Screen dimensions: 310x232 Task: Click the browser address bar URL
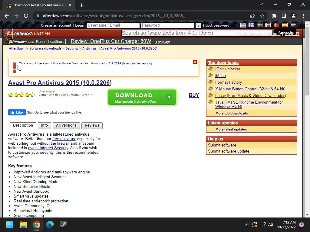(x=114, y=16)
